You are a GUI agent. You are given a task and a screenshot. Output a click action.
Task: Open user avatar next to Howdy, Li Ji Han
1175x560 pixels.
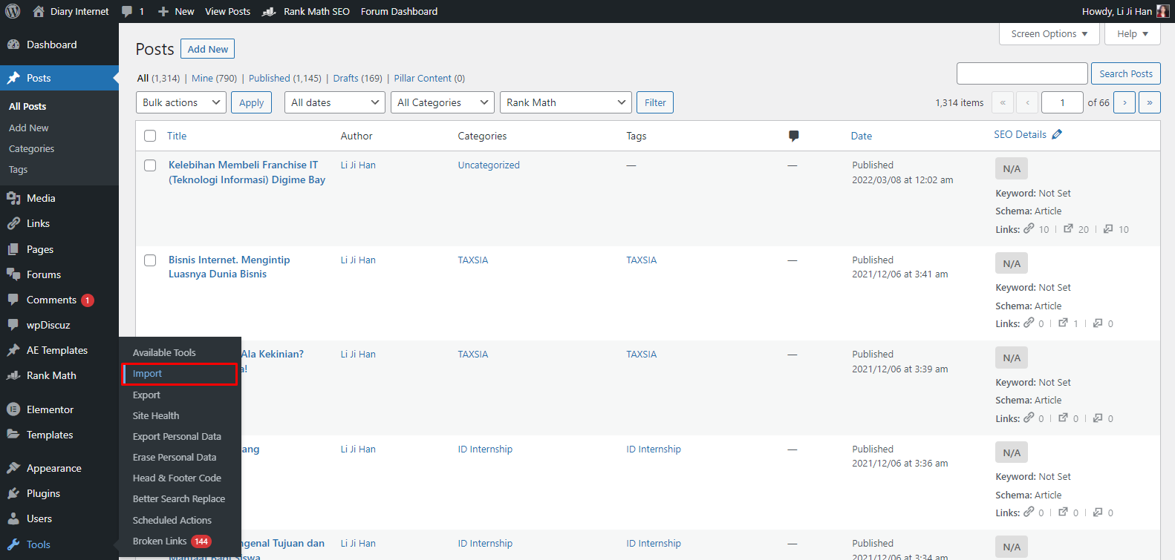click(x=1162, y=11)
